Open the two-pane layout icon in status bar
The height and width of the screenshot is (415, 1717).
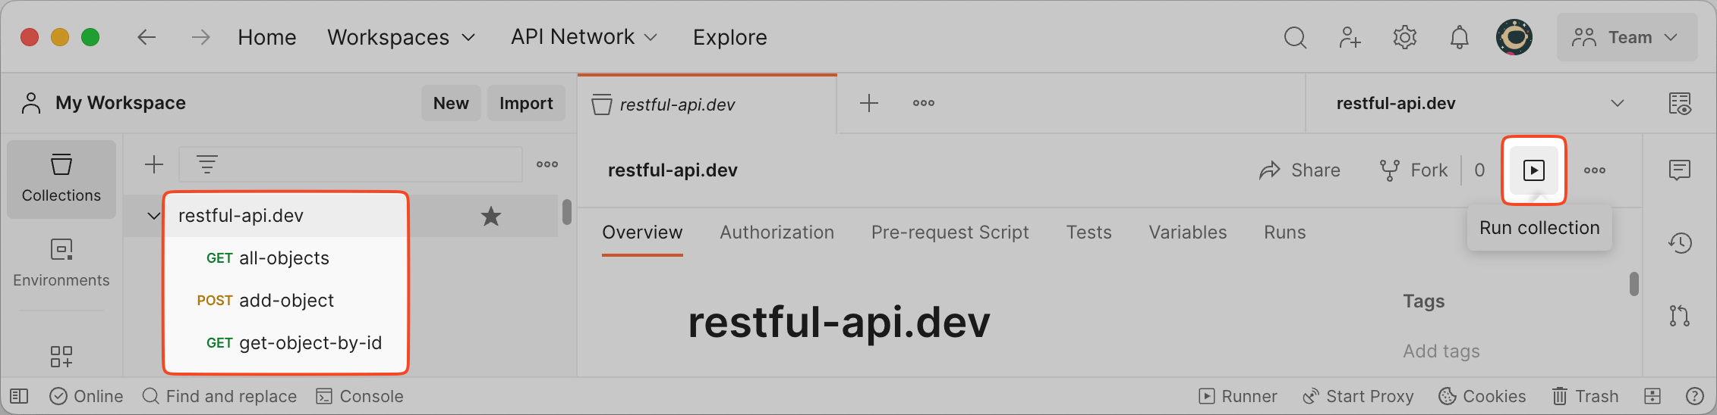(1652, 396)
